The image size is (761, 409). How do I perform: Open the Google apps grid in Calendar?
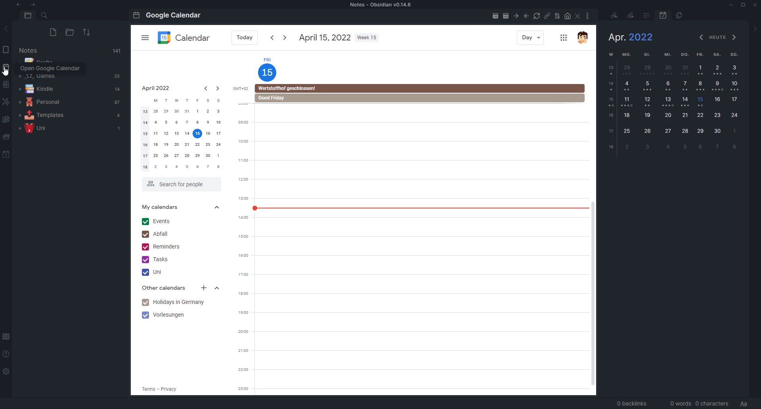563,38
